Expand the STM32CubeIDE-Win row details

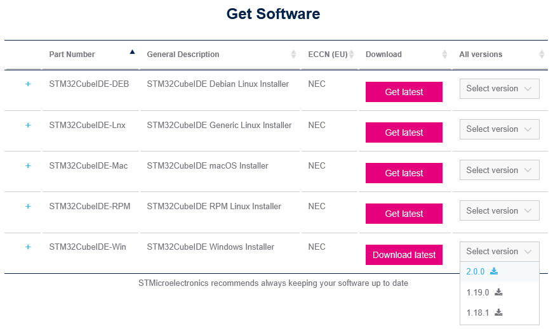28,247
